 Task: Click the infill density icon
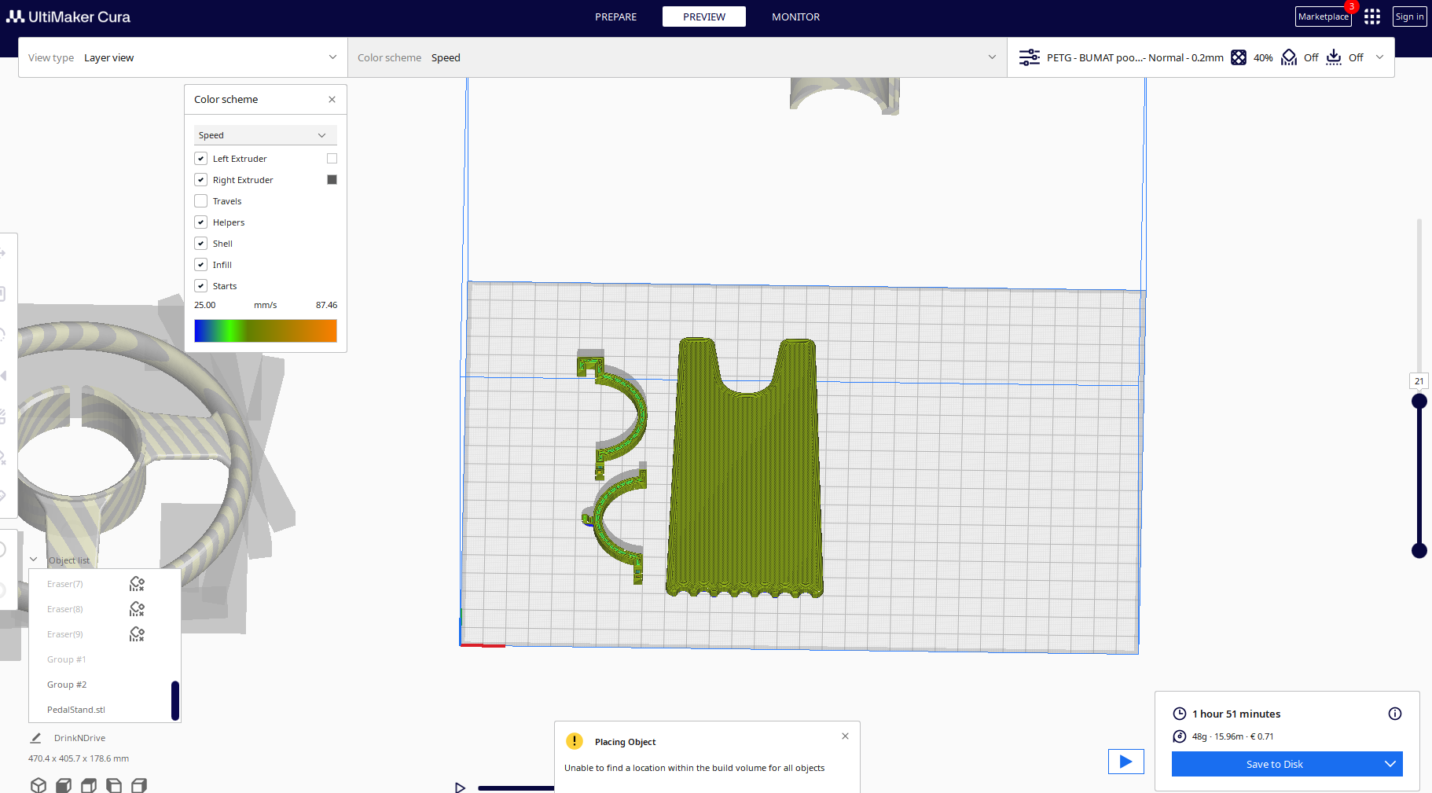coord(1239,57)
